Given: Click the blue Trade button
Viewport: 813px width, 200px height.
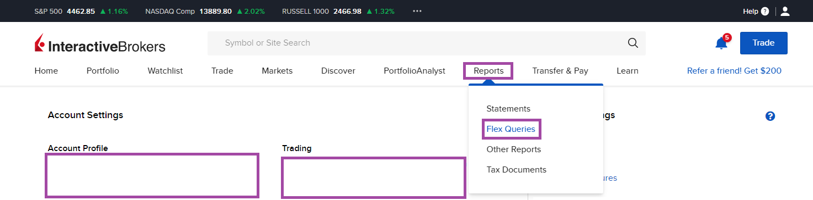Looking at the screenshot, I should [x=764, y=43].
